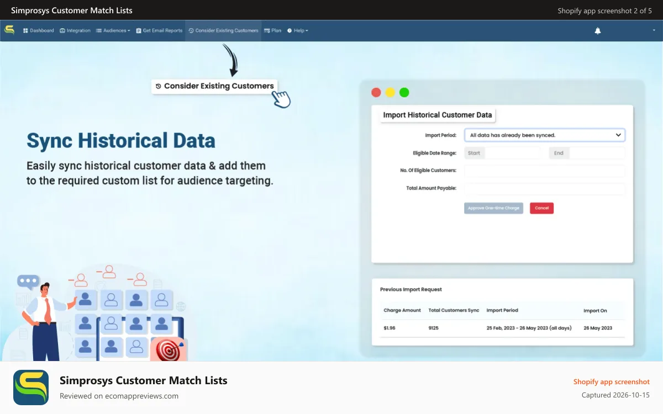Click the Import Historical Customer Data heading

click(x=438, y=115)
